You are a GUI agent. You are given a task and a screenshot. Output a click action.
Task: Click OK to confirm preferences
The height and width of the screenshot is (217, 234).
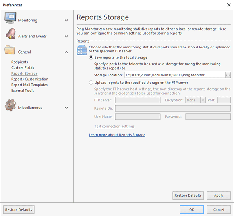(x=191, y=210)
